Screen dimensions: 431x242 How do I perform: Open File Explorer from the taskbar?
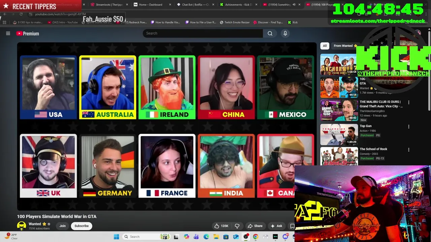[x=216, y=237]
